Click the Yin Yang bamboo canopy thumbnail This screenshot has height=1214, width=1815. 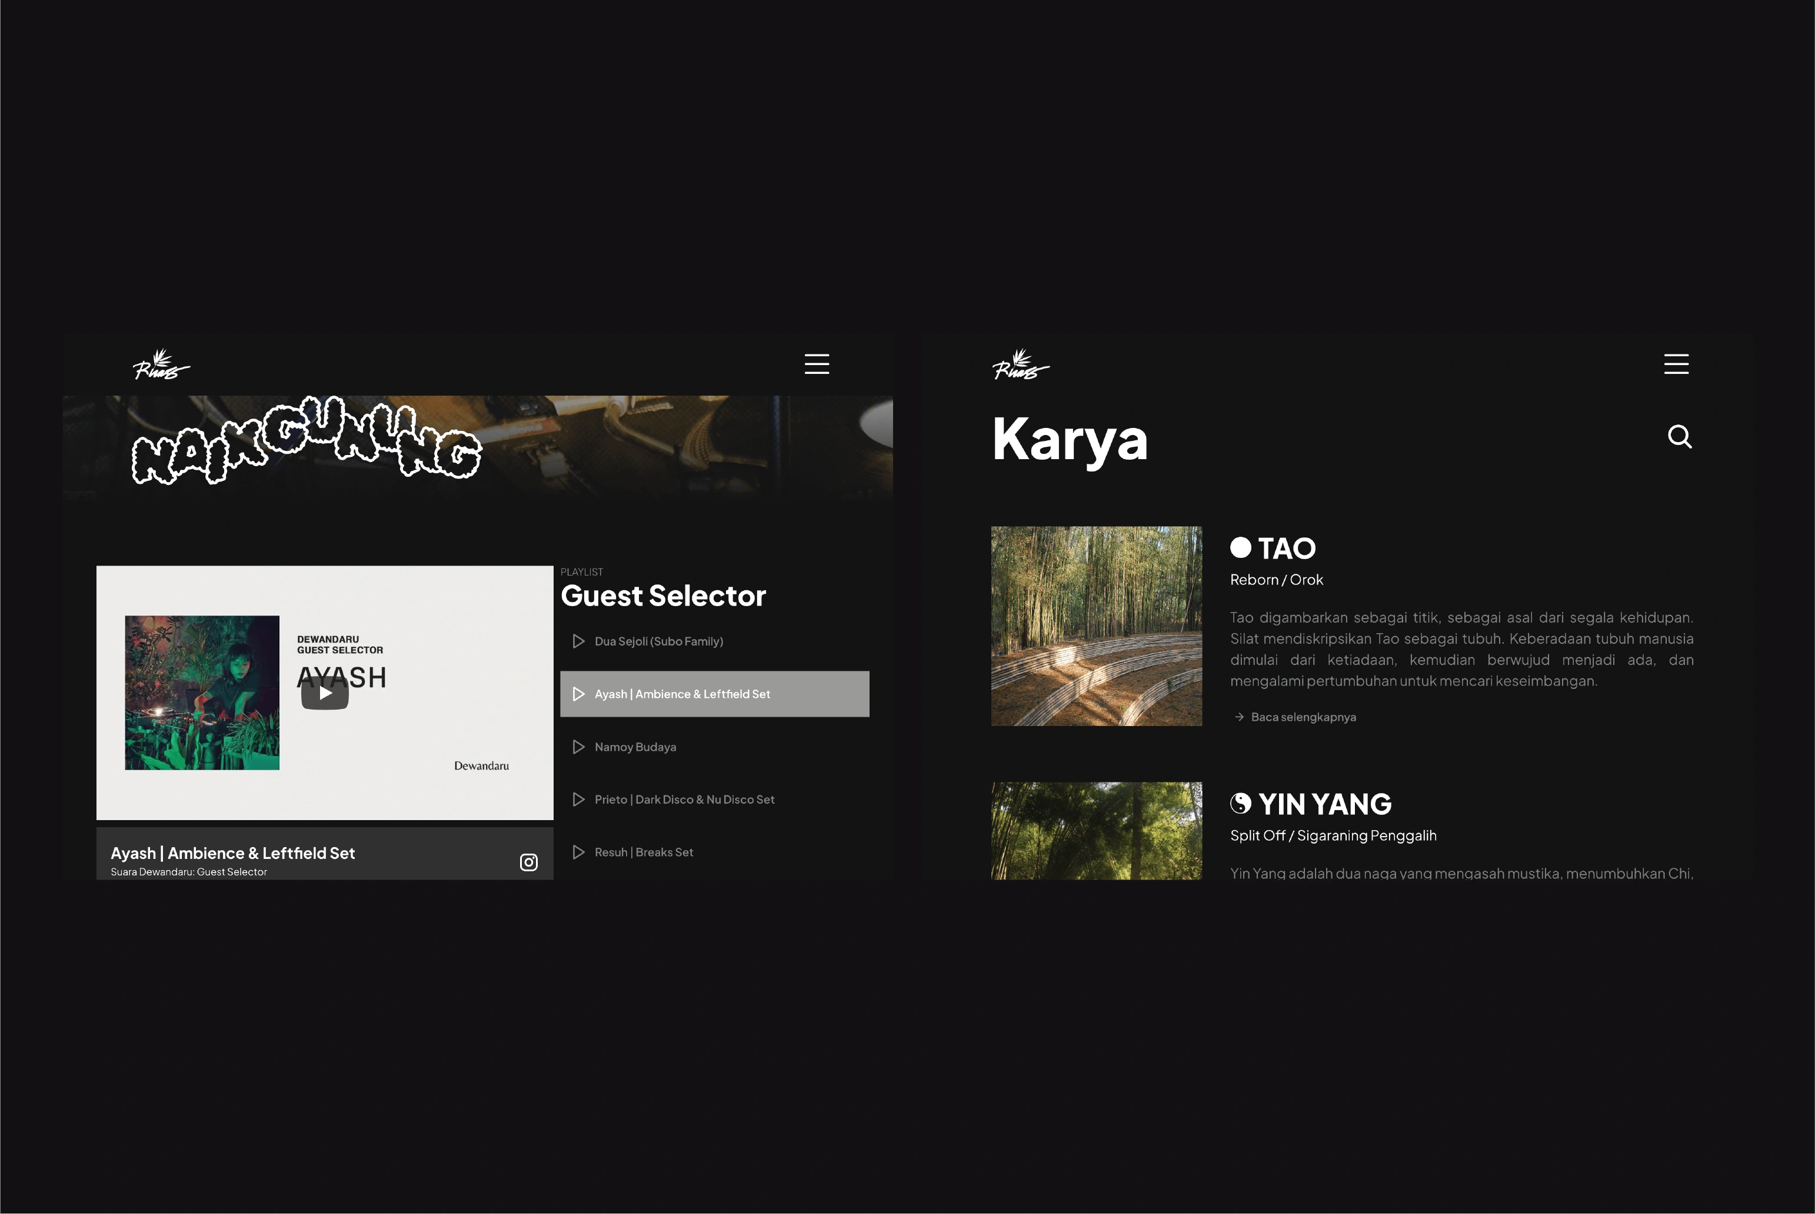(x=1096, y=830)
